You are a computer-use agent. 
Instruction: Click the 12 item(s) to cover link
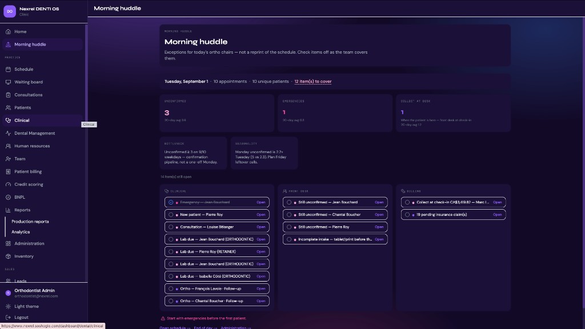pyautogui.click(x=312, y=81)
